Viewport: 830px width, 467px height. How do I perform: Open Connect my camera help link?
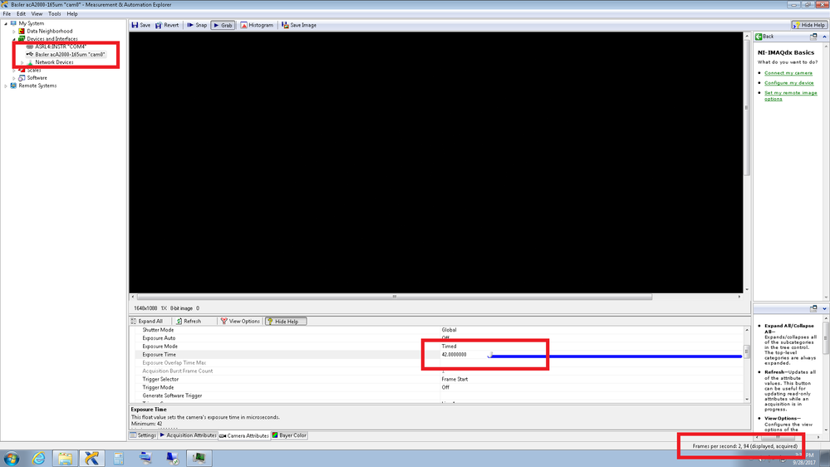pos(788,73)
